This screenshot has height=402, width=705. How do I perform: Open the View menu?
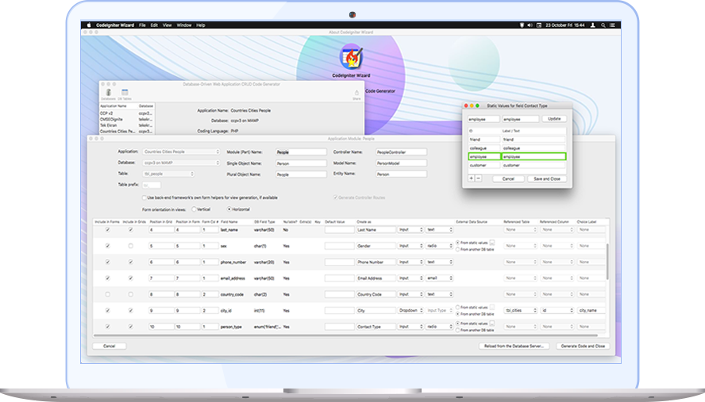pos(168,25)
